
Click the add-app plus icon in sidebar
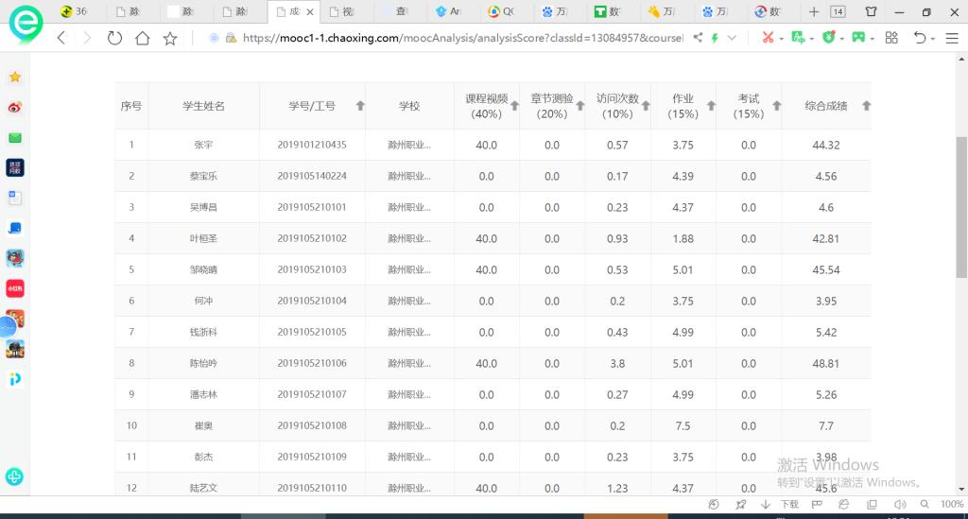pyautogui.click(x=14, y=476)
